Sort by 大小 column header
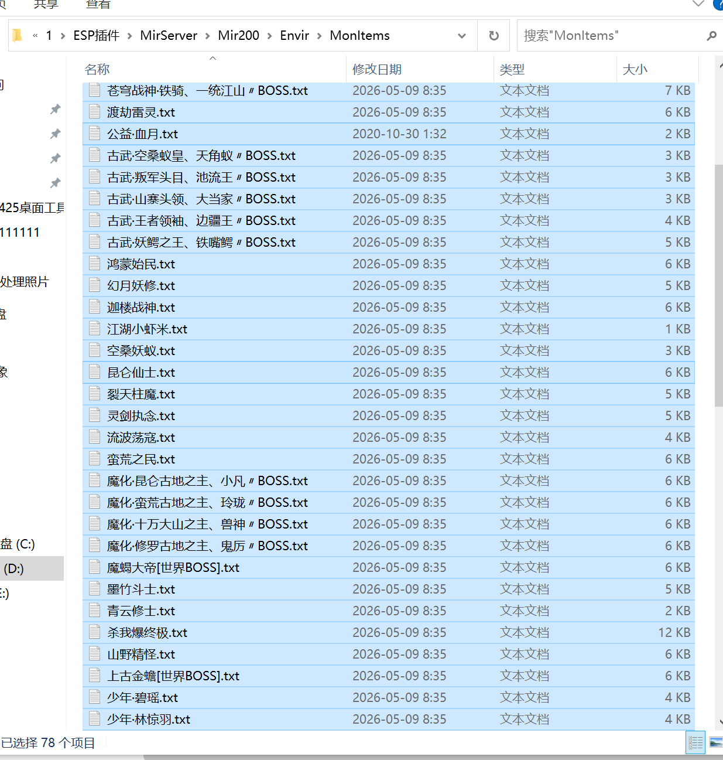Image resolution: width=723 pixels, height=760 pixels. coord(635,69)
